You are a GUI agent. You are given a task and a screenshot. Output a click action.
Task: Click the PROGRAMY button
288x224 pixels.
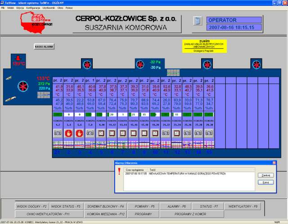coord(143,214)
